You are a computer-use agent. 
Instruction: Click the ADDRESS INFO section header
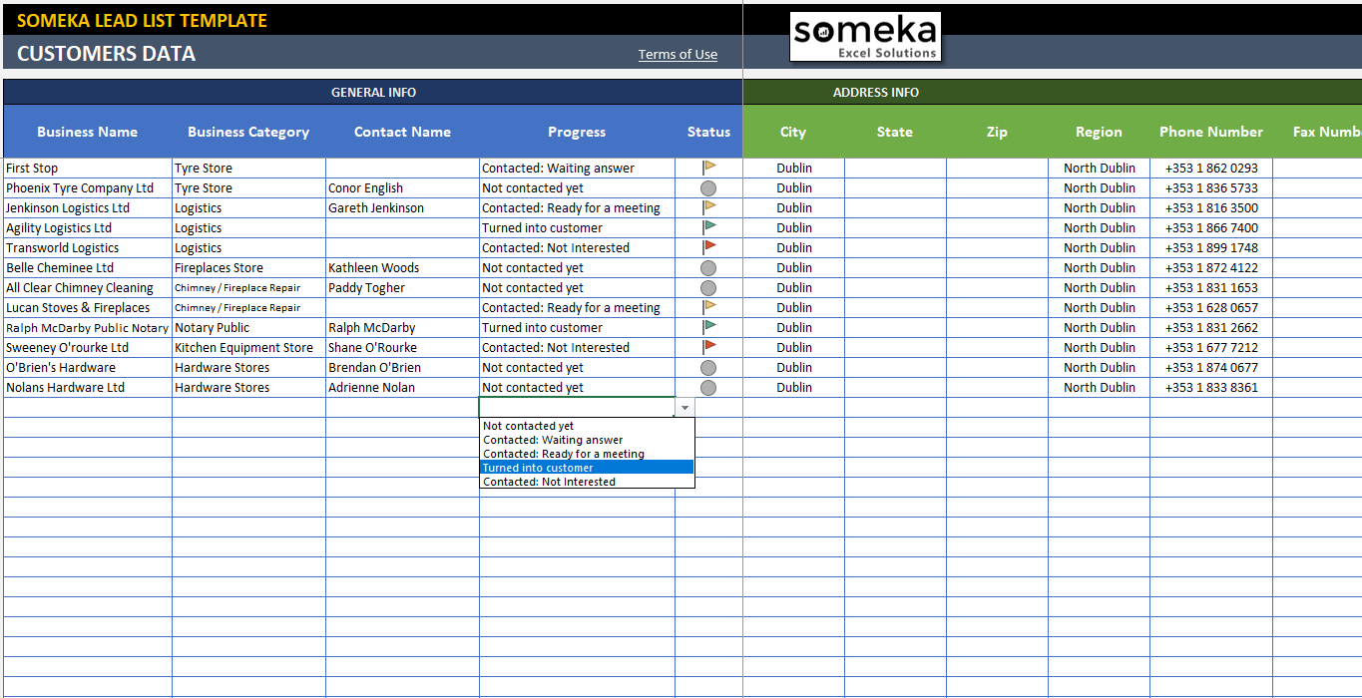875,92
